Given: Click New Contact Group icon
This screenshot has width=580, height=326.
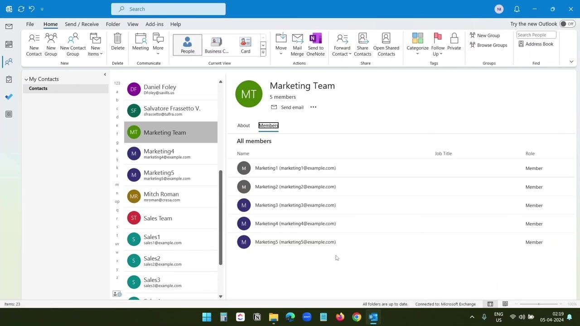Looking at the screenshot, I should (x=73, y=44).
